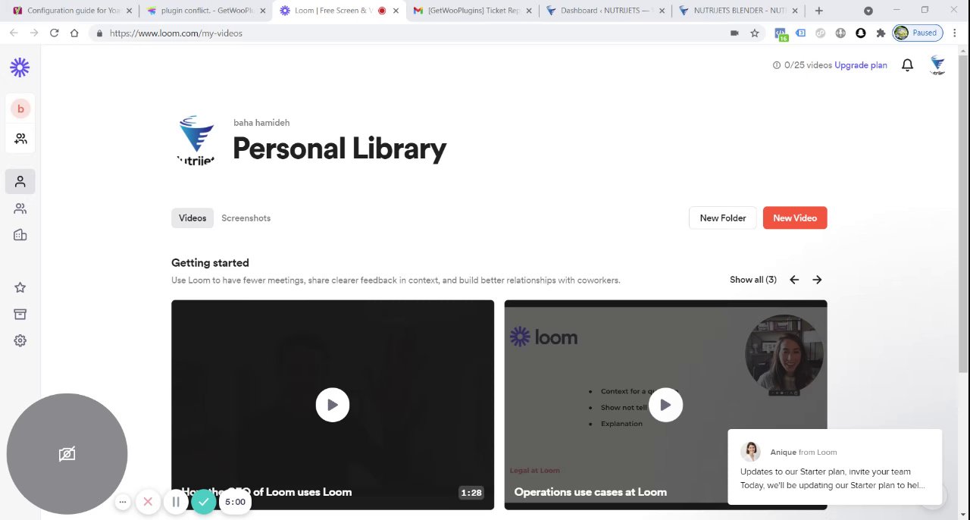Click Show all (3) link
The image size is (970, 520).
[753, 280]
